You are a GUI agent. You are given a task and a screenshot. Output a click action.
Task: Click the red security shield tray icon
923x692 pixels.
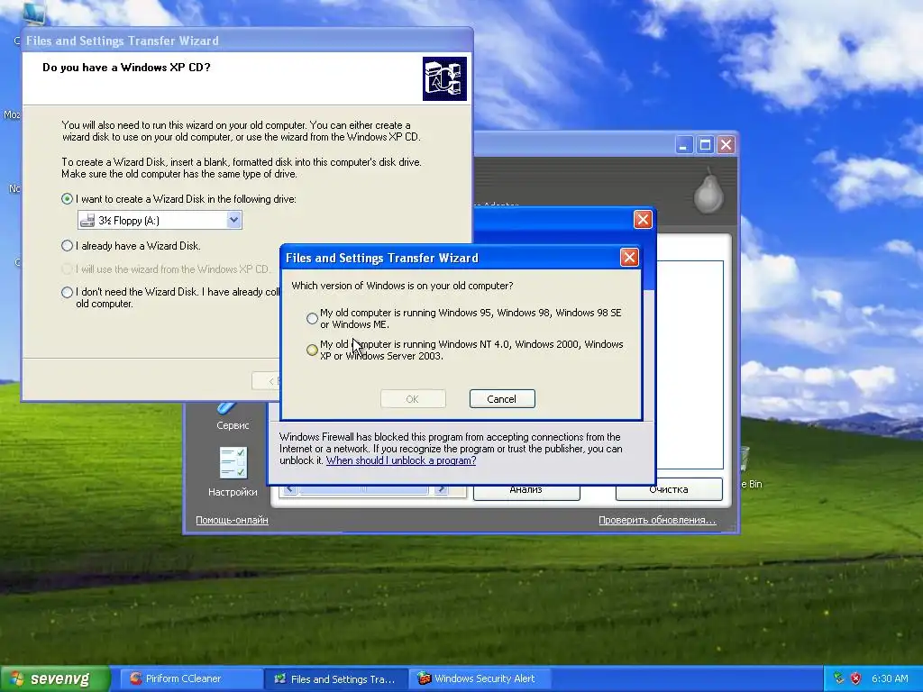pyautogui.click(x=855, y=678)
